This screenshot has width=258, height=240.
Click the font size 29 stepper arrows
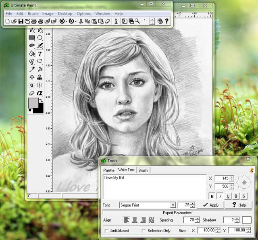coord(193,205)
